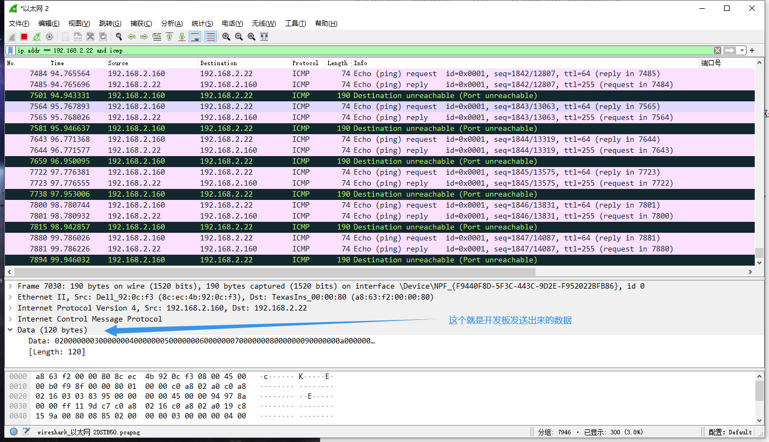
Task: Select packet 7894 in the list
Action: 379,260
